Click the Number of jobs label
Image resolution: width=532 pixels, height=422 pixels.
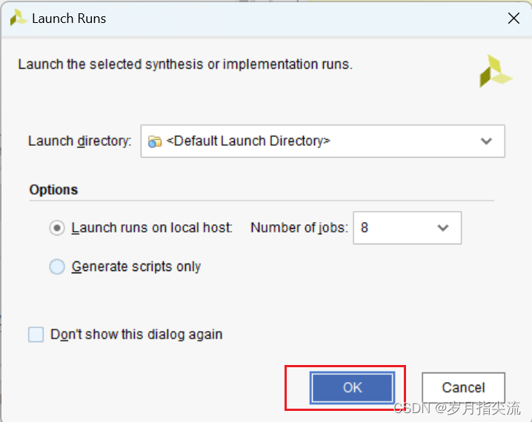pyautogui.click(x=299, y=228)
